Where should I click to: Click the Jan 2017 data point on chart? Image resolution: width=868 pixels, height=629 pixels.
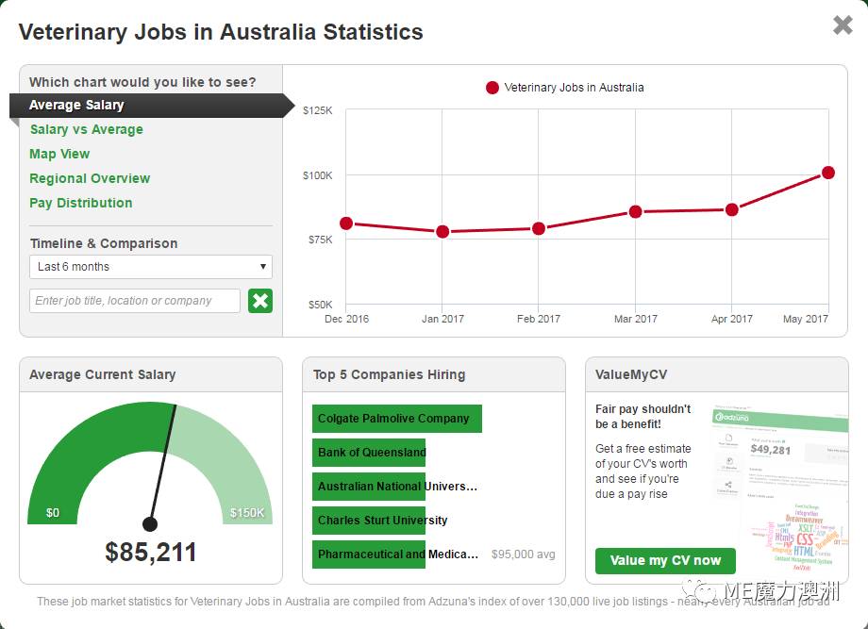pos(442,232)
